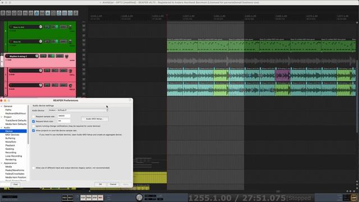Collapse the Audio tree section
The image size is (359, 202).
click(2, 127)
